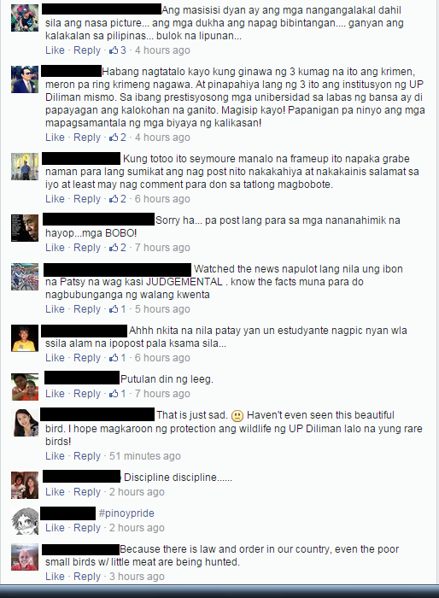Click '51 minutes ago' timestamp
This screenshot has height=598, width=439.
point(145,455)
